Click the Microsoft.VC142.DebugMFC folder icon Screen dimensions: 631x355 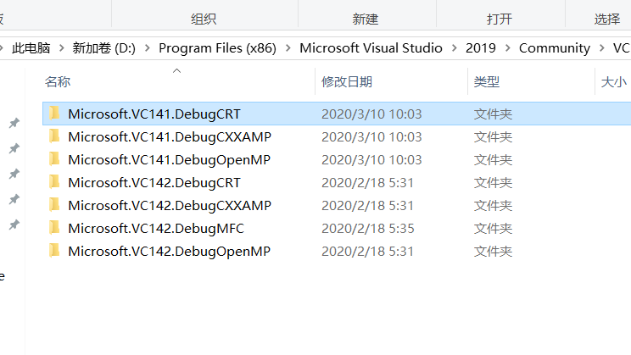[54, 228]
